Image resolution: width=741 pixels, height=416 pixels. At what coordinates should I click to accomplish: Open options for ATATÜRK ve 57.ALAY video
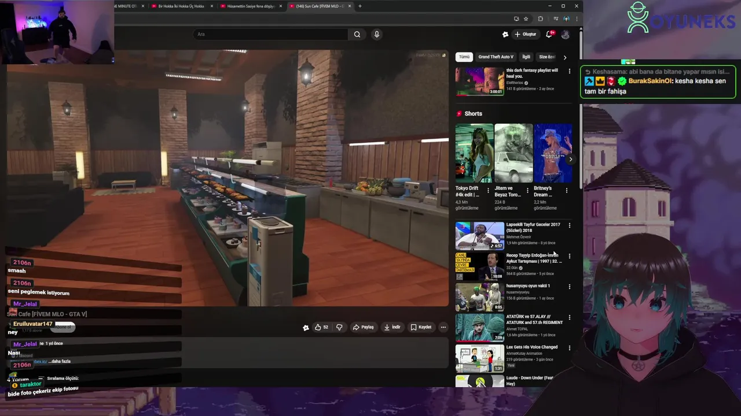coord(569,317)
